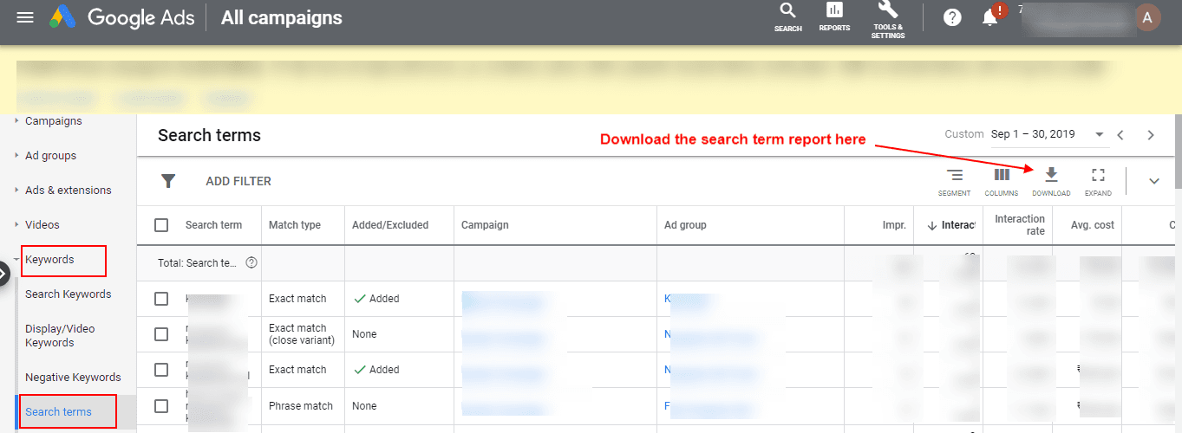Expand the table to full screen
This screenshot has height=433, width=1182.
pos(1098,182)
